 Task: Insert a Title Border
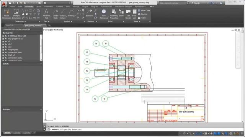point(128,14)
